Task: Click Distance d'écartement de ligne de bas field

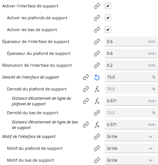Action: (x=131, y=125)
